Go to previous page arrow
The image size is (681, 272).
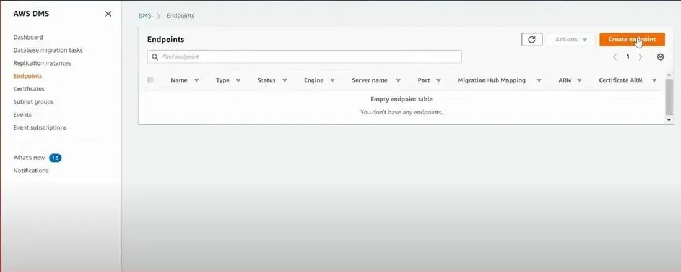615,57
